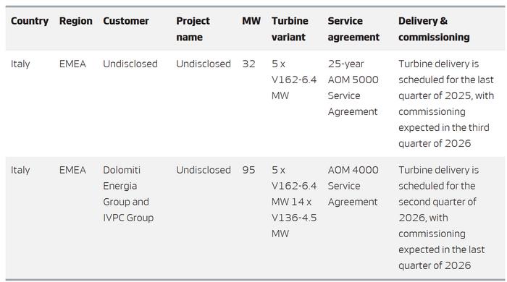Click the 25-year AOM 5000 agreement cell
Image resolution: width=507 pixels, height=282 pixels.
click(353, 87)
